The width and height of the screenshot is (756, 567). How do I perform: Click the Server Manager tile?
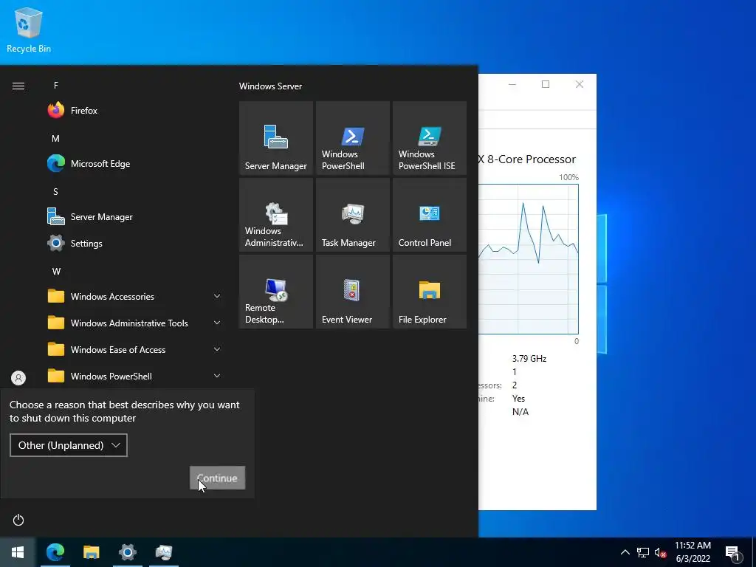(x=276, y=138)
